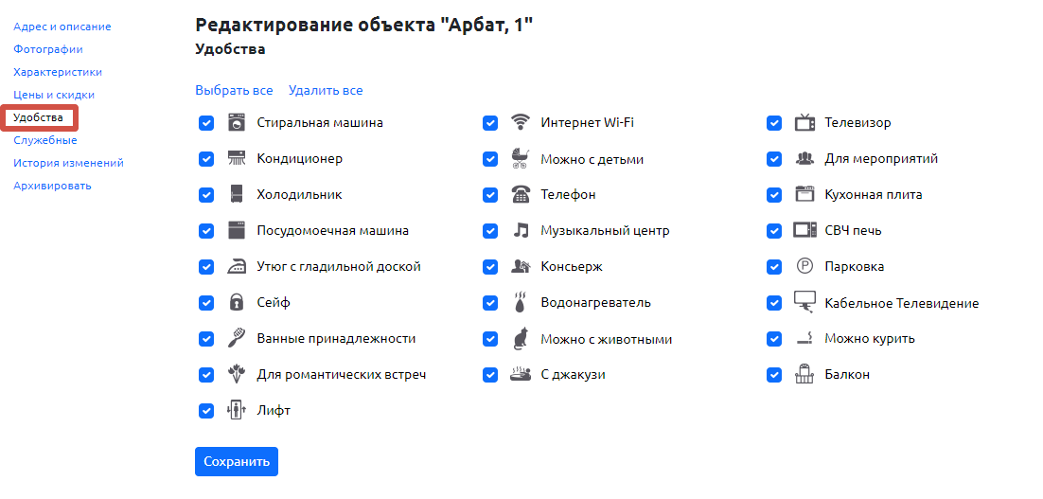
Task: Click the washing machine icon
Action: pyautogui.click(x=236, y=123)
